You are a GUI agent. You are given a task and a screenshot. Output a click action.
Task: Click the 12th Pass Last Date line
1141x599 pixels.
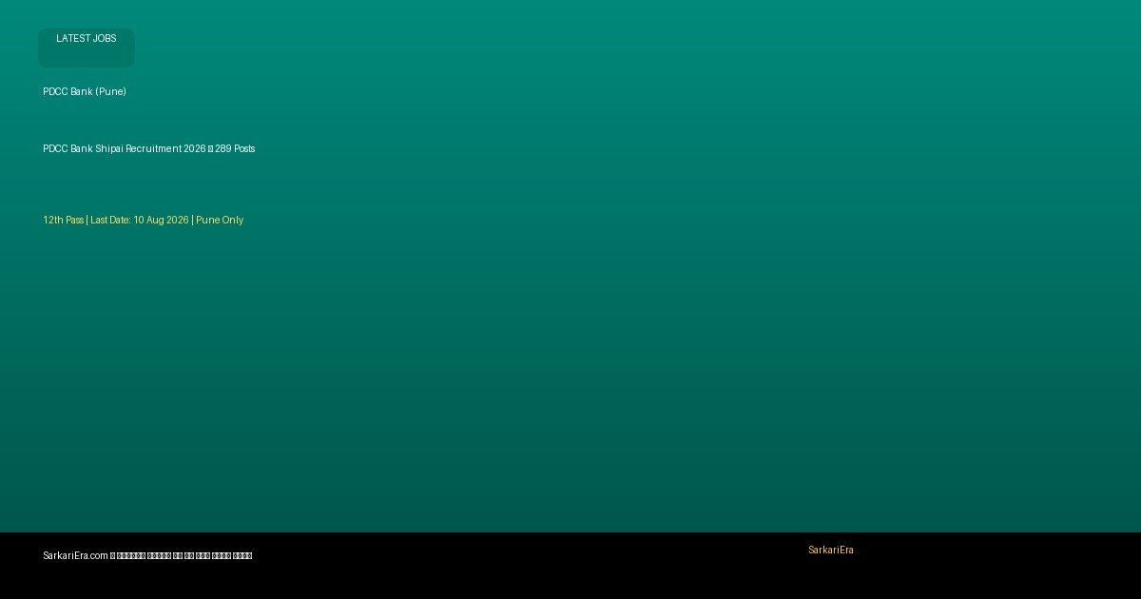pos(144,221)
